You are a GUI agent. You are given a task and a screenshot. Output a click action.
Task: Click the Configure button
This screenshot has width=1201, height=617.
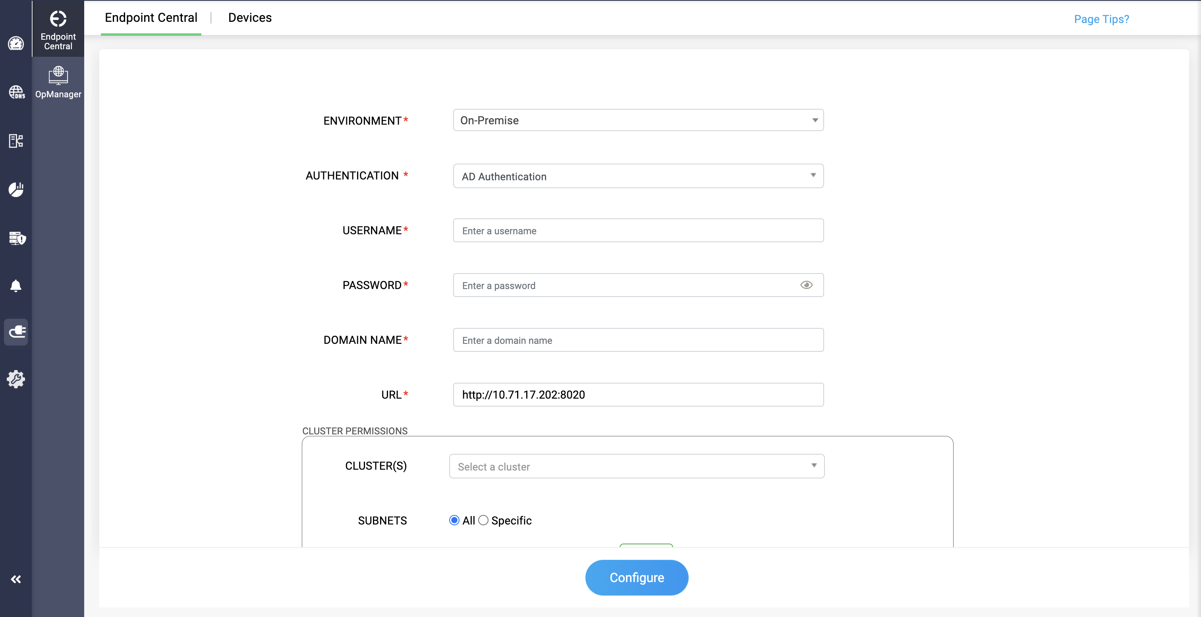[636, 577]
